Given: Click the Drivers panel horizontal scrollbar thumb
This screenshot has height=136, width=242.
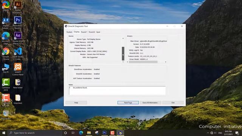Looking at the screenshot, I should (143, 62).
